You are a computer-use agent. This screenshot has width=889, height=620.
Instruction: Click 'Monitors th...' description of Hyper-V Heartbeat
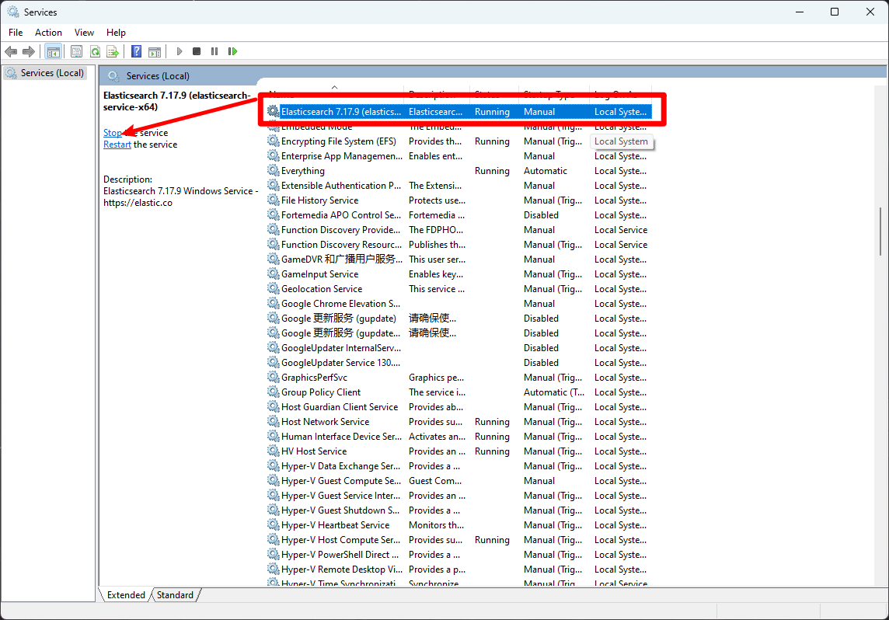[436, 524]
